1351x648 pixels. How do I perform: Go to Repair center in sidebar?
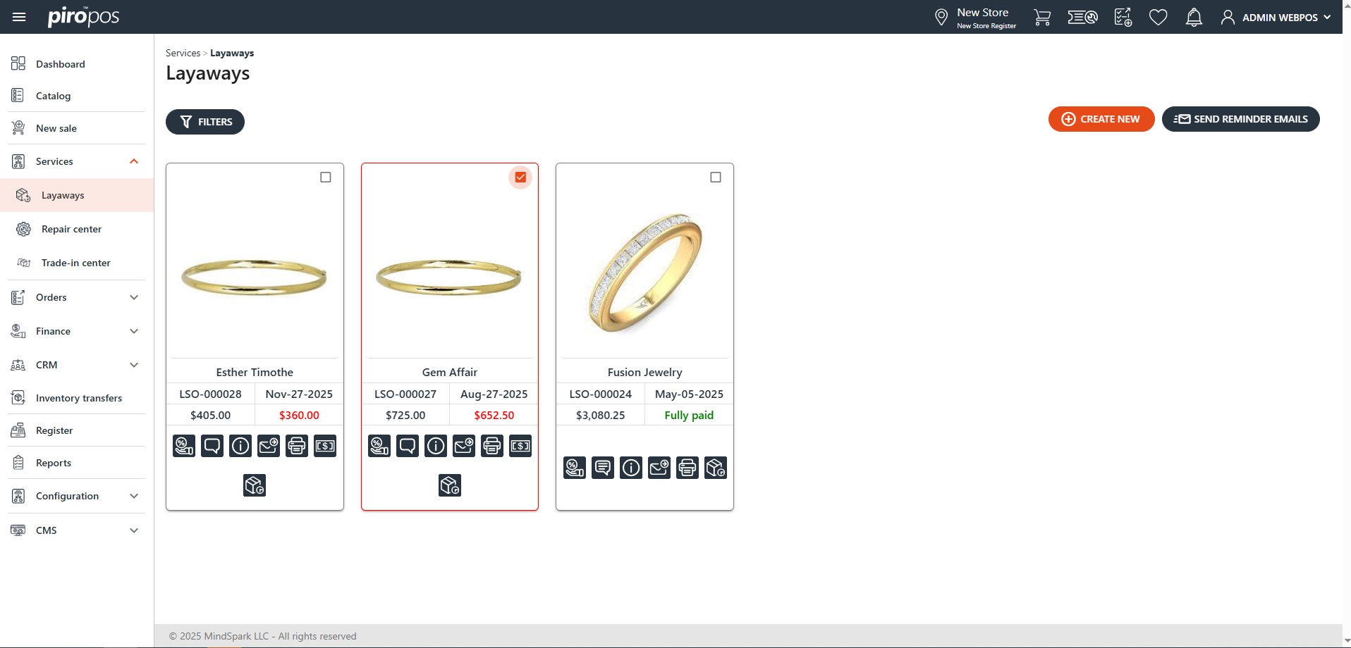[x=71, y=229]
